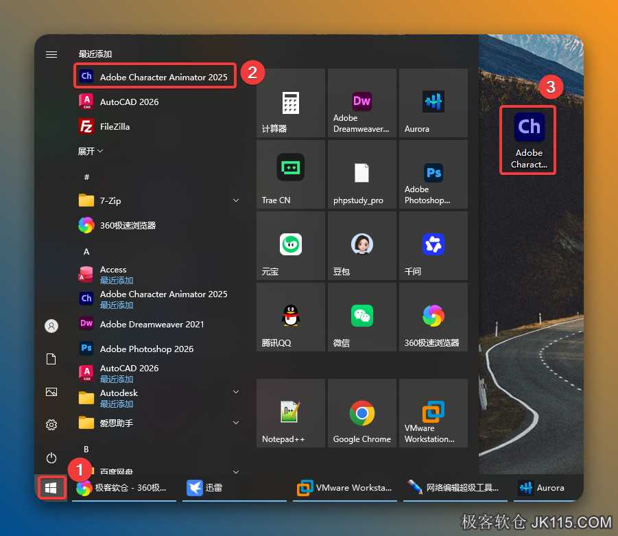Click the Power icon in Start sidebar
The image size is (618, 536).
pos(51,458)
